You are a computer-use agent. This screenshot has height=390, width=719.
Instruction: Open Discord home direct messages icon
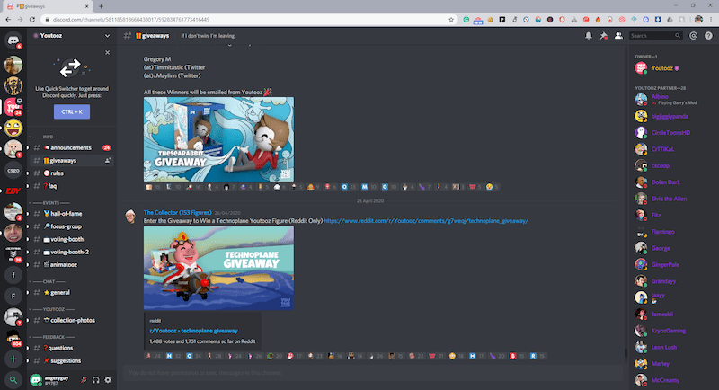(13, 40)
